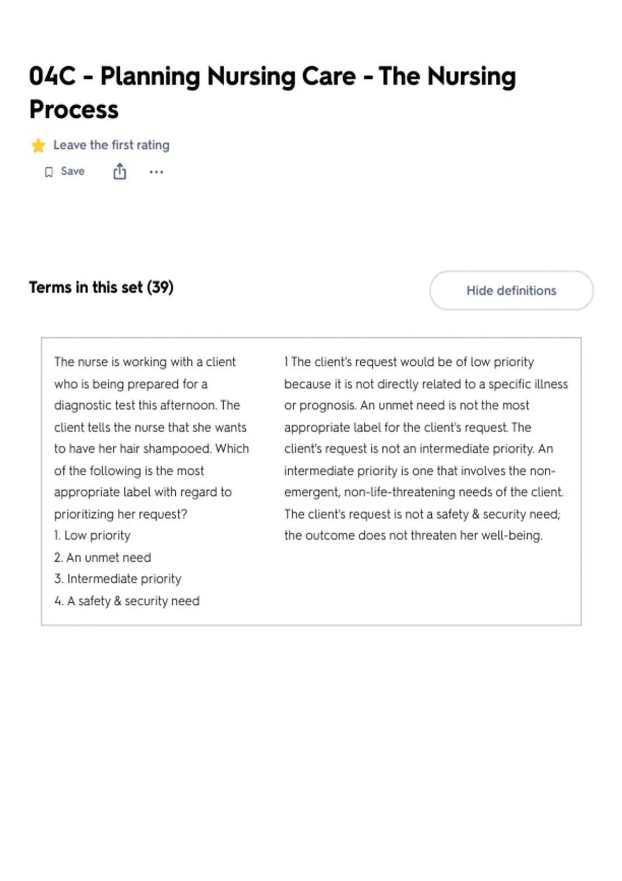Click the bookmark icon beside Save

click(49, 172)
